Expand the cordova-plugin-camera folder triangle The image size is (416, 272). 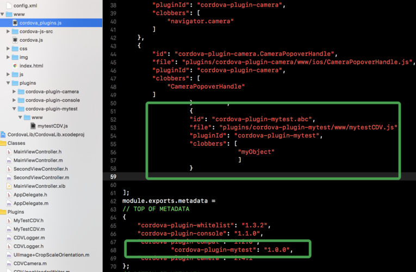pos(14,91)
